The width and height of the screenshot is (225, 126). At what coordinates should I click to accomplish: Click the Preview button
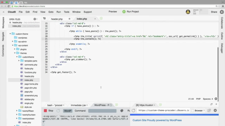click(112, 12)
